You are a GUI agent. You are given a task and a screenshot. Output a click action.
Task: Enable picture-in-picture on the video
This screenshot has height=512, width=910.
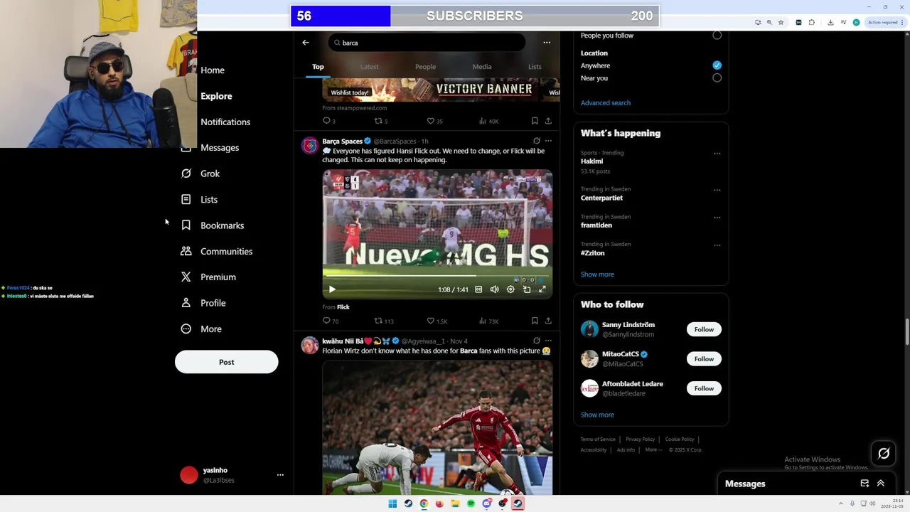point(527,289)
